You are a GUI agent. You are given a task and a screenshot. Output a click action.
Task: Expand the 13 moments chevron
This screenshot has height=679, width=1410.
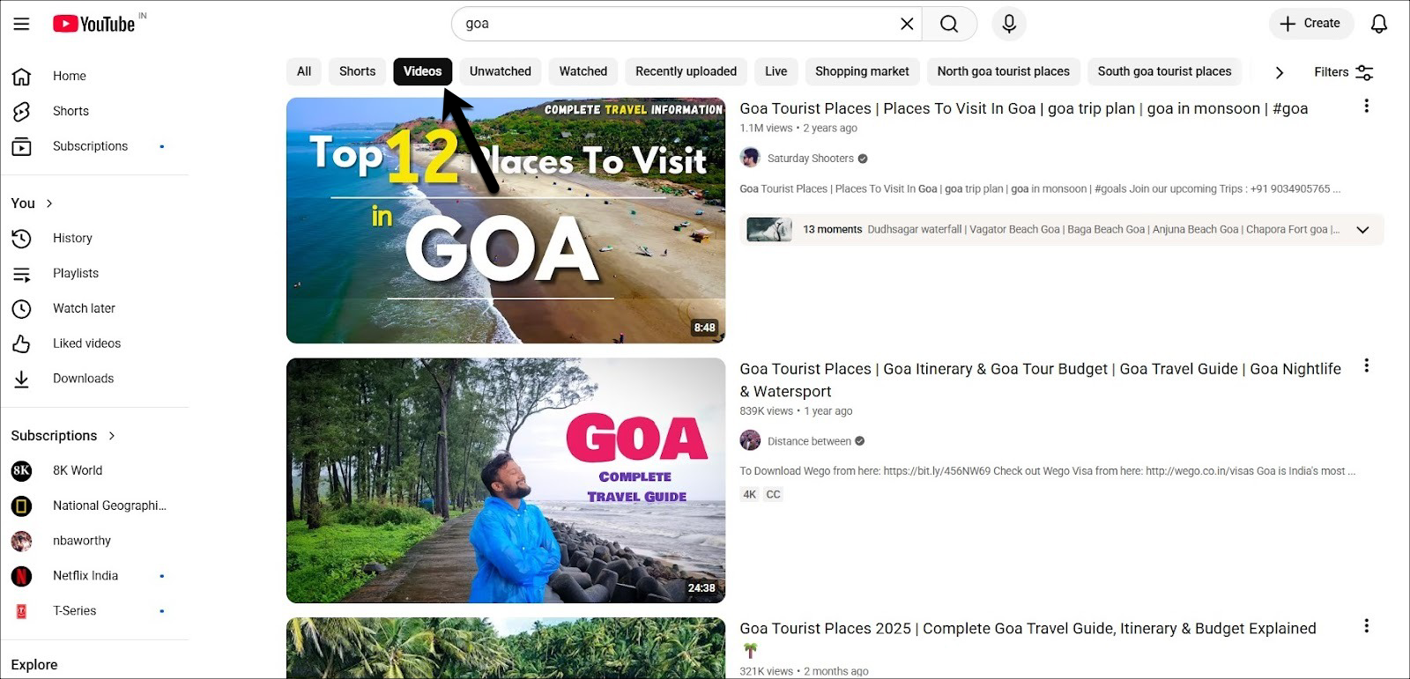(x=1362, y=230)
